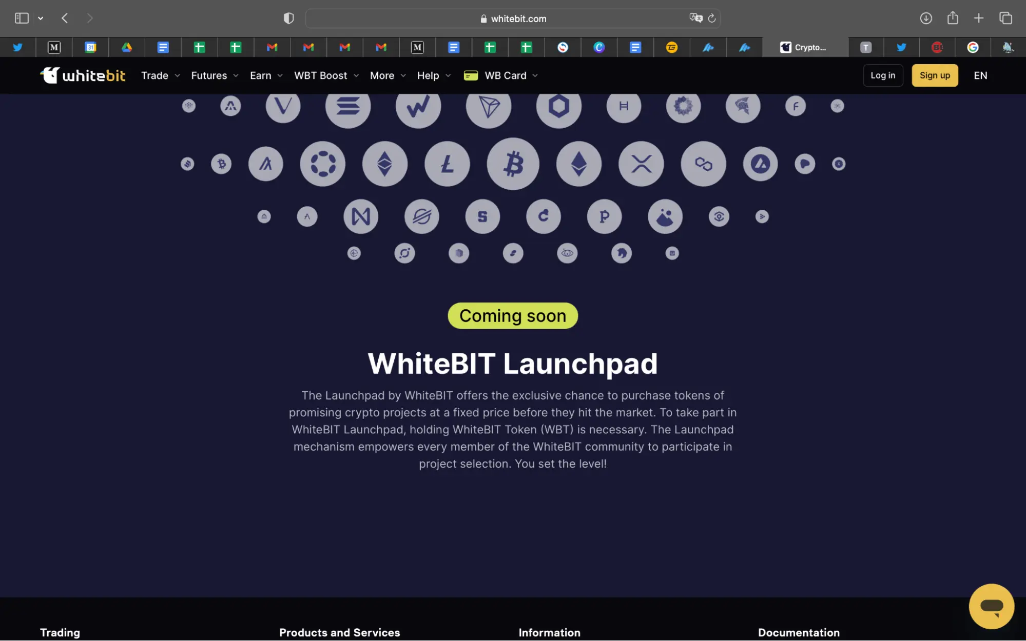
Task: Reload the page
Action: pos(712,18)
